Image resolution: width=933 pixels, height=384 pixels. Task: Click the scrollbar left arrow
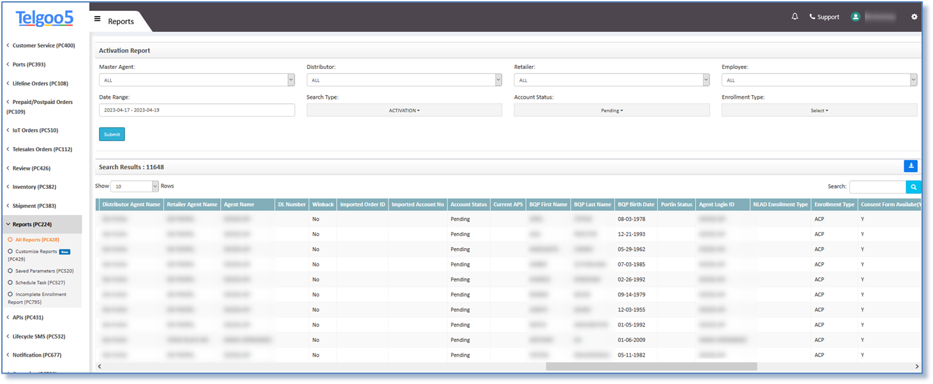100,367
